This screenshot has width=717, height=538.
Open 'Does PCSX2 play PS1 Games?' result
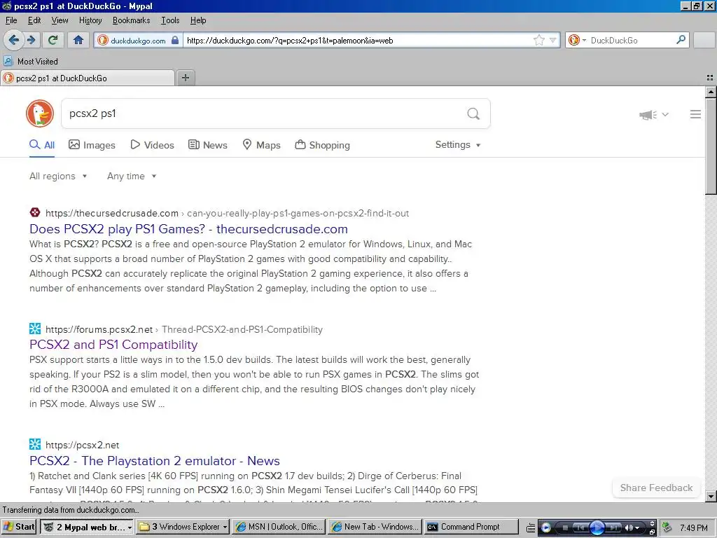(x=188, y=229)
